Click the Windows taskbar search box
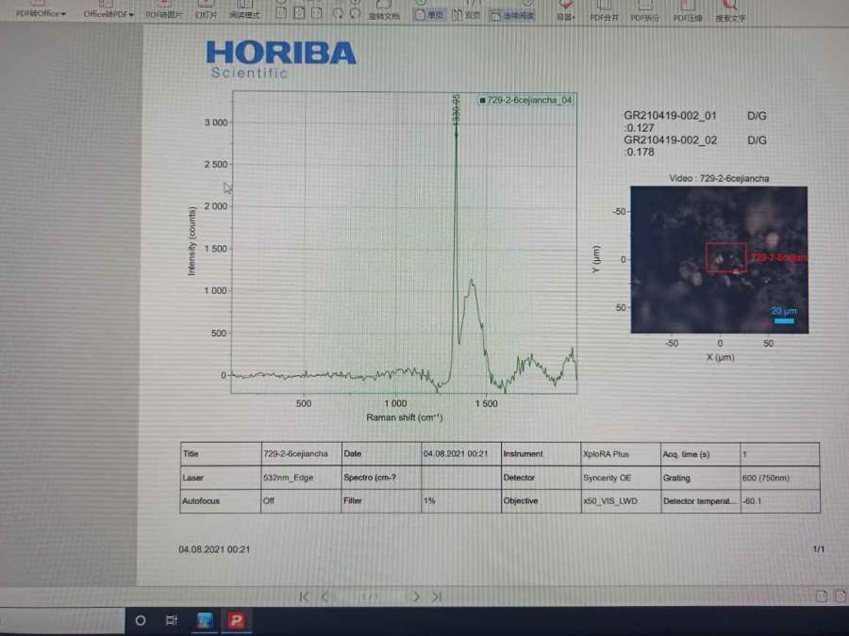Image resolution: width=849 pixels, height=636 pixels. [x=61, y=620]
